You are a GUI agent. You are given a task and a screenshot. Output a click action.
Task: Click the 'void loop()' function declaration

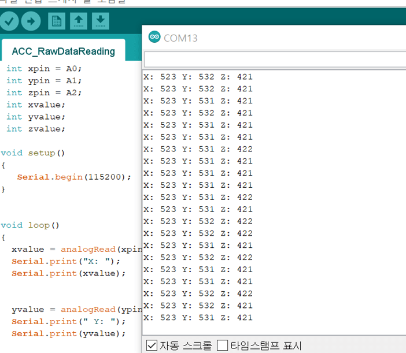[x=30, y=225]
